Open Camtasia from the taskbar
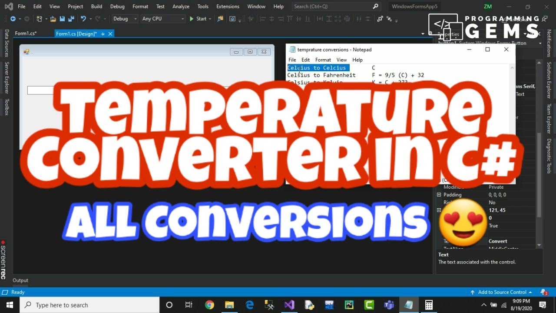Image resolution: width=556 pixels, height=313 pixels. (369, 305)
